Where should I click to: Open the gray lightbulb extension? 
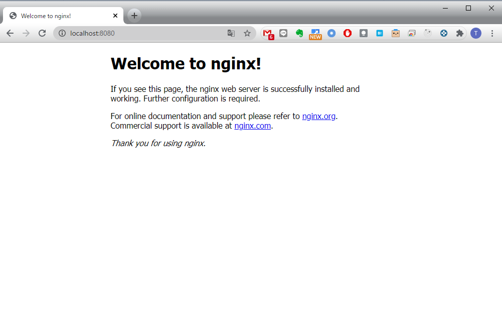[364, 33]
